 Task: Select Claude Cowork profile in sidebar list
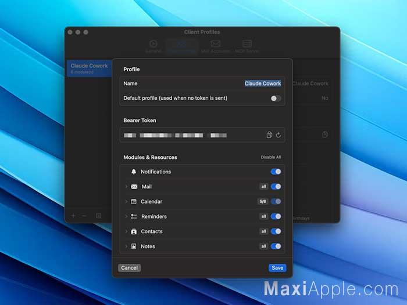(90, 68)
